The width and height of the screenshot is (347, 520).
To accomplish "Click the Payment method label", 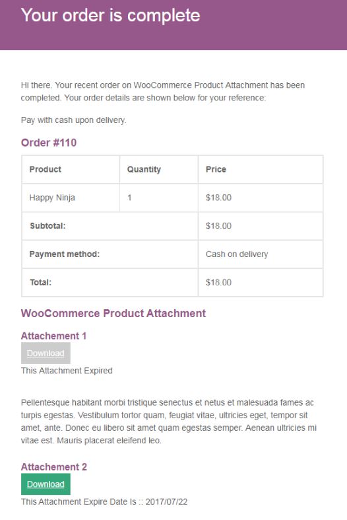I will 65,254.
